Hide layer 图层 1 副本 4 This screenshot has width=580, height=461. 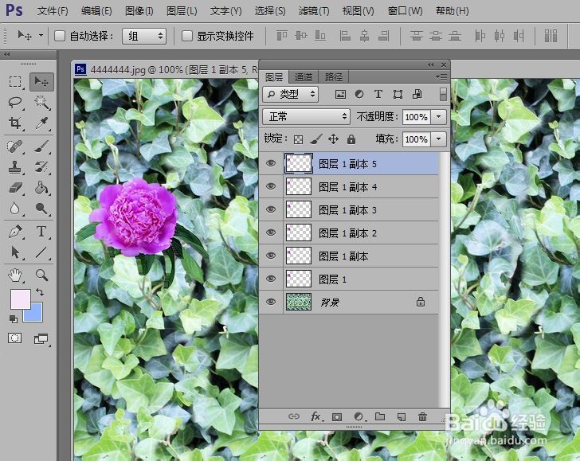pos(271,186)
